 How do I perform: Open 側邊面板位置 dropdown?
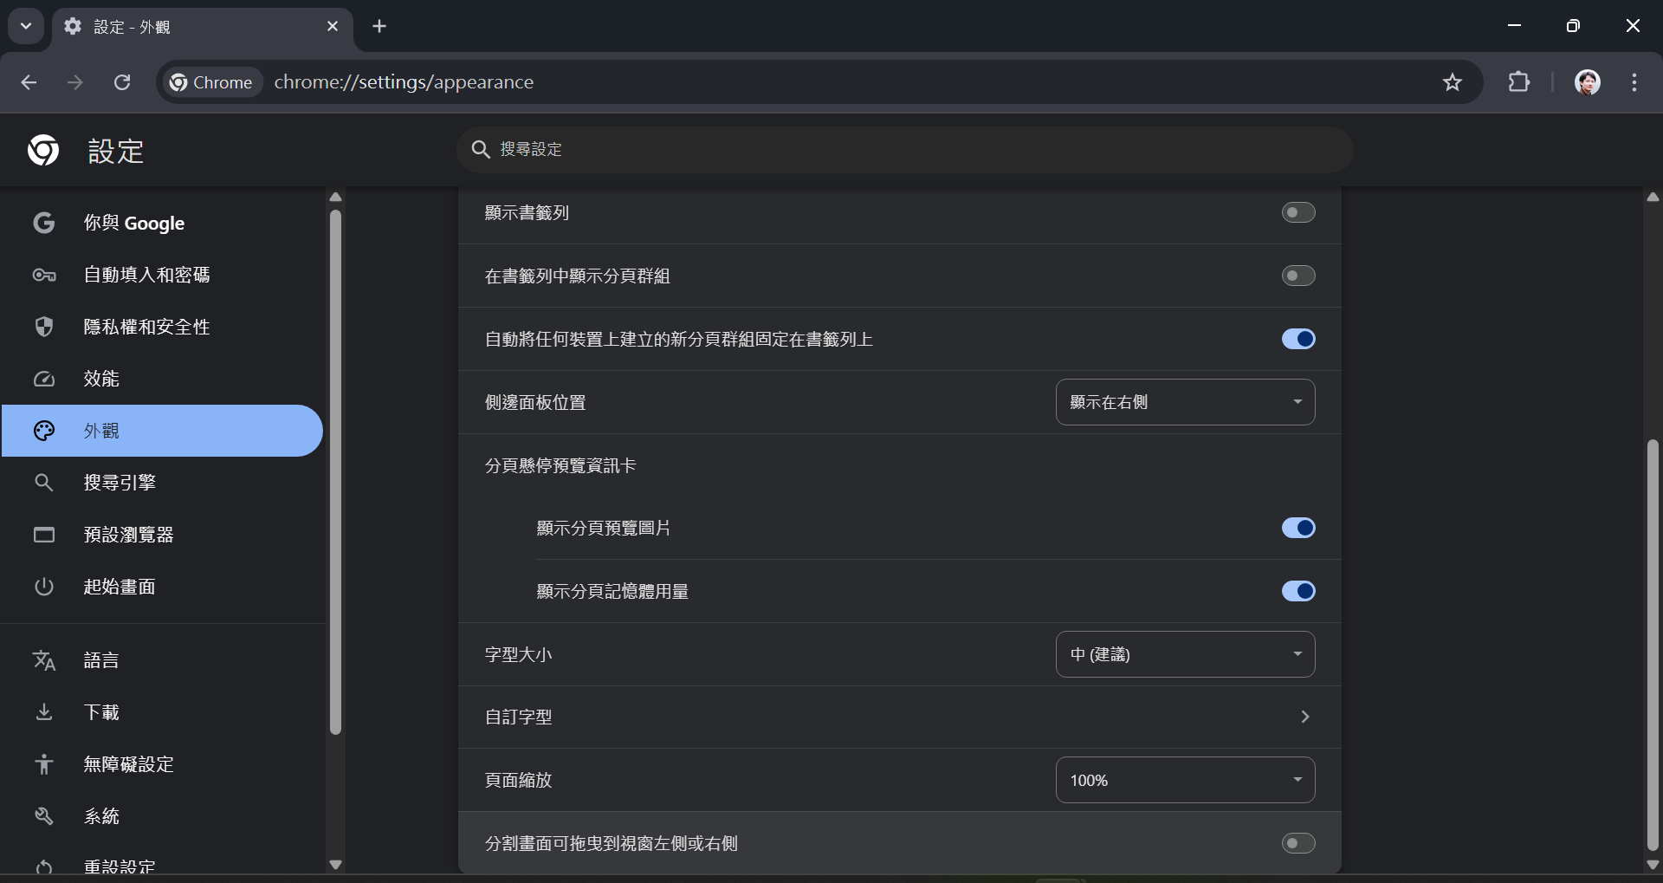(1185, 402)
